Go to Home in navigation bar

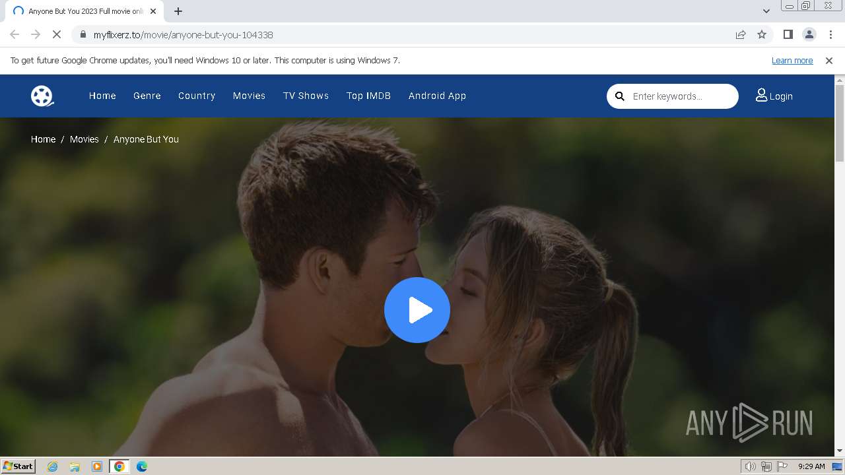pyautogui.click(x=102, y=96)
